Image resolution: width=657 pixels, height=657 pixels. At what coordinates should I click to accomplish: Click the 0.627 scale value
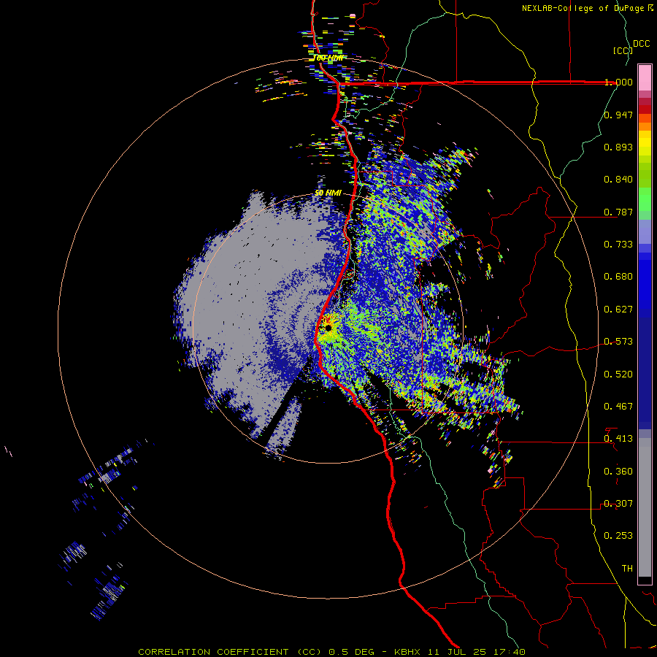[618, 310]
